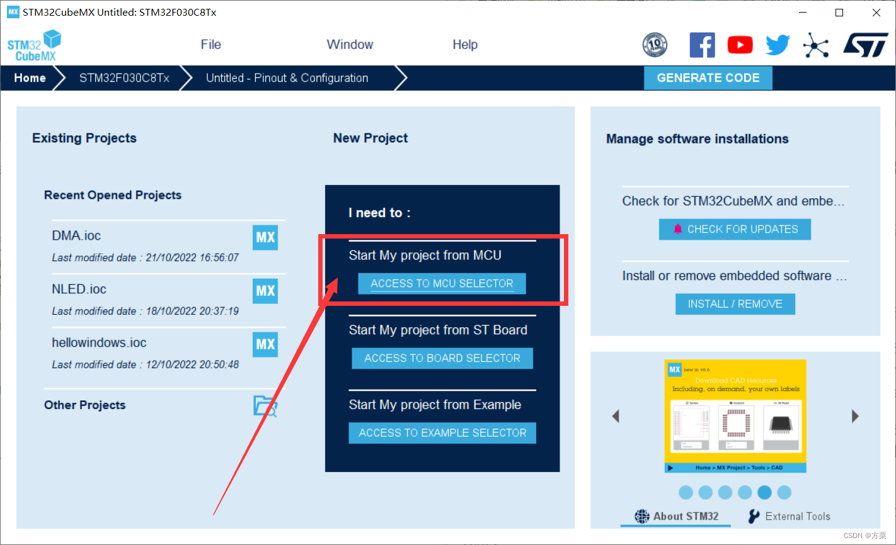Click the ST community network icon

[815, 45]
